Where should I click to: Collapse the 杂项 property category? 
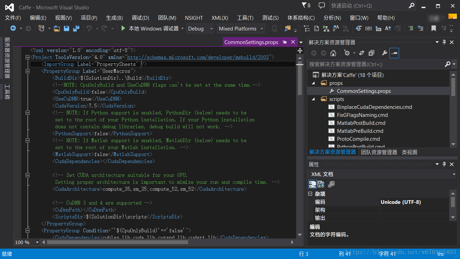click(311, 194)
